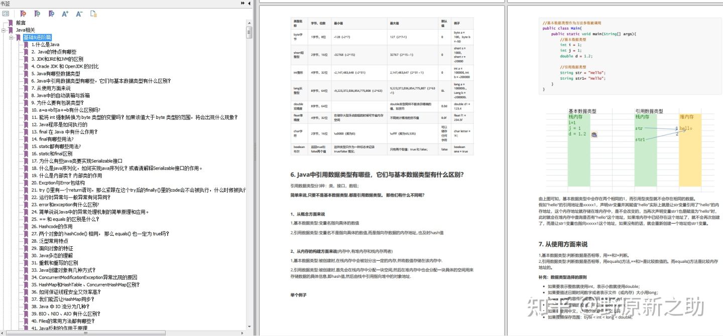Click the 书签 panel title
The image size is (723, 336).
tap(5, 3)
